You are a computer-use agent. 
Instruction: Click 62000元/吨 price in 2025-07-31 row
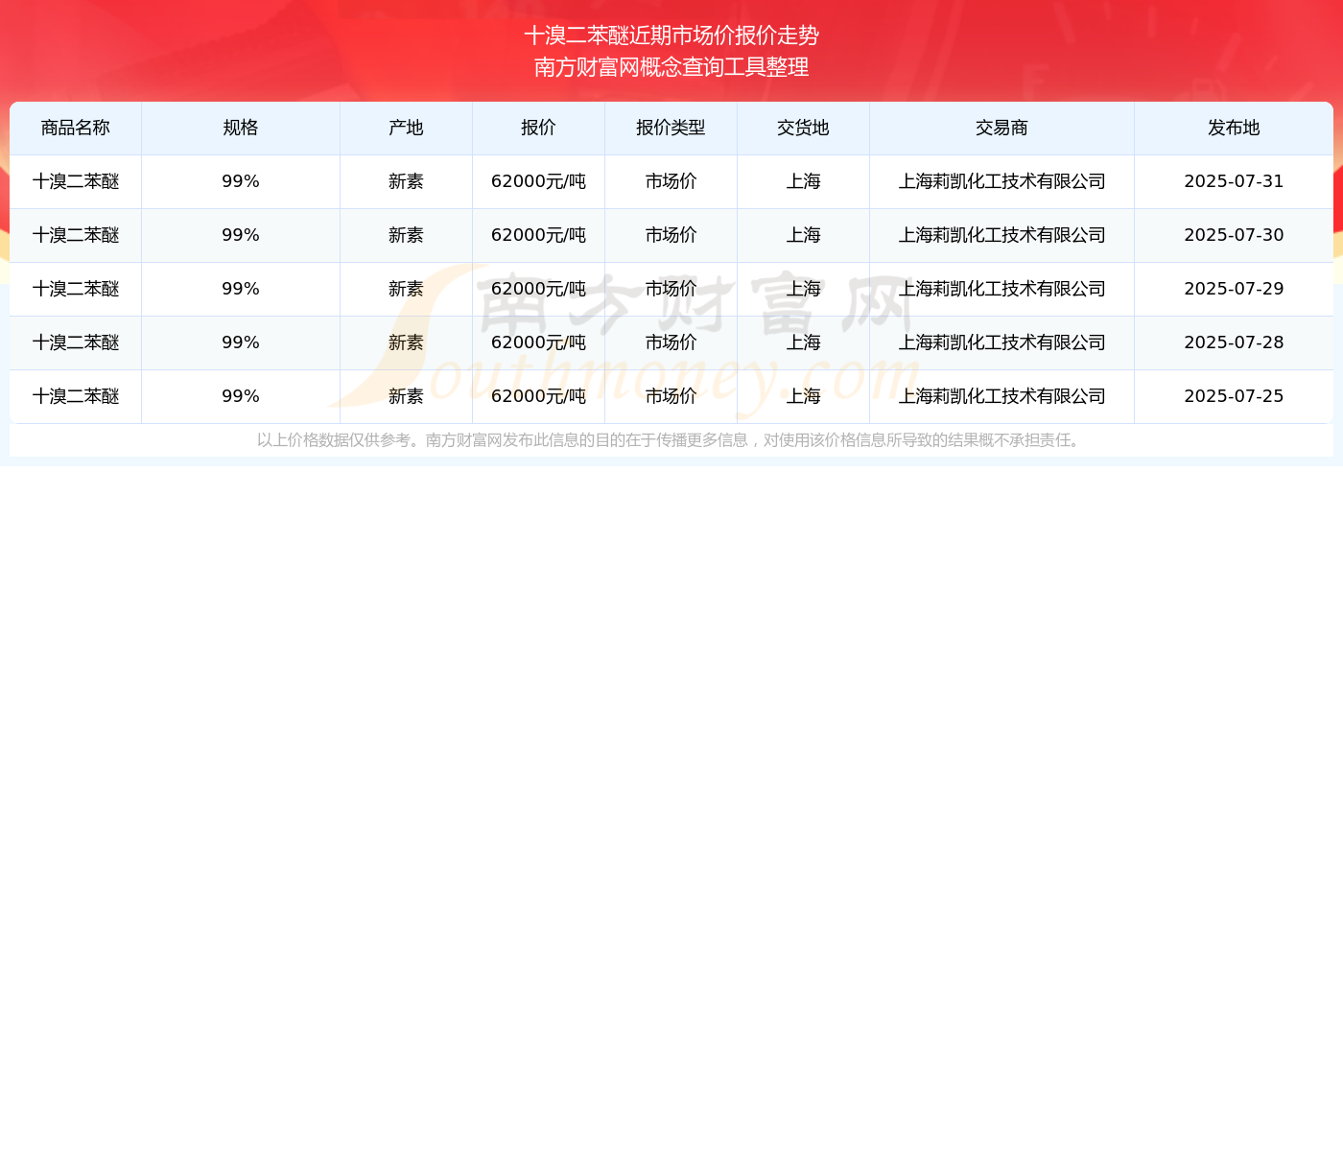539,181
